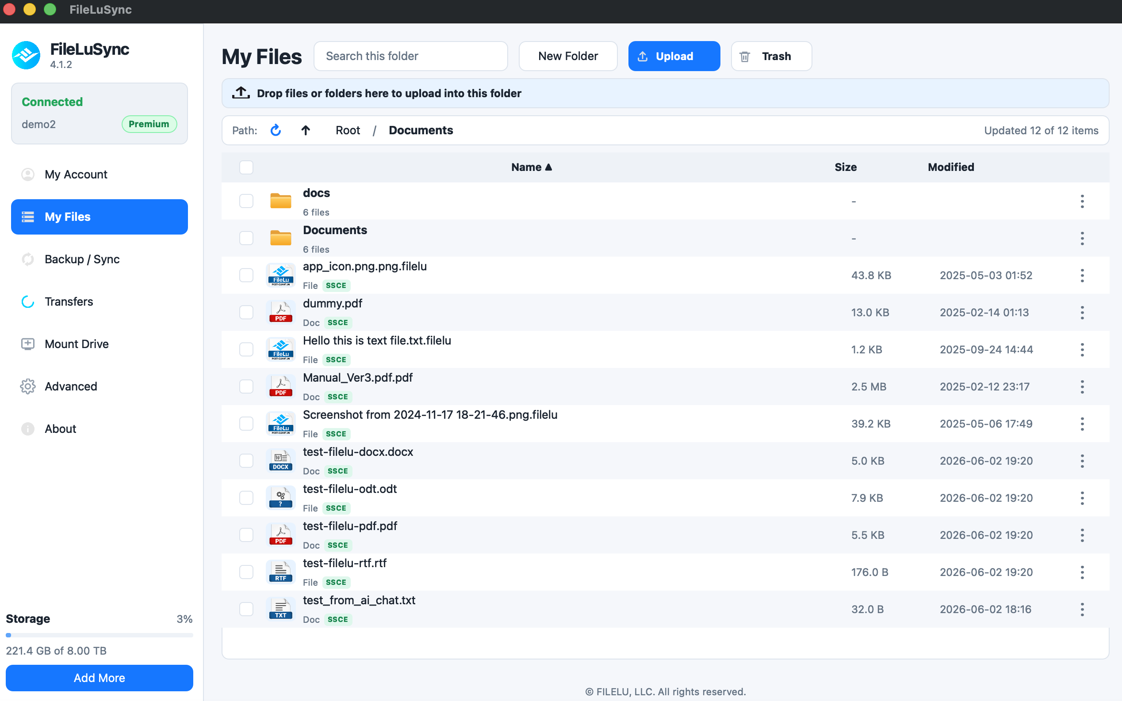Navigate to Root in the breadcrumb

[x=348, y=130]
